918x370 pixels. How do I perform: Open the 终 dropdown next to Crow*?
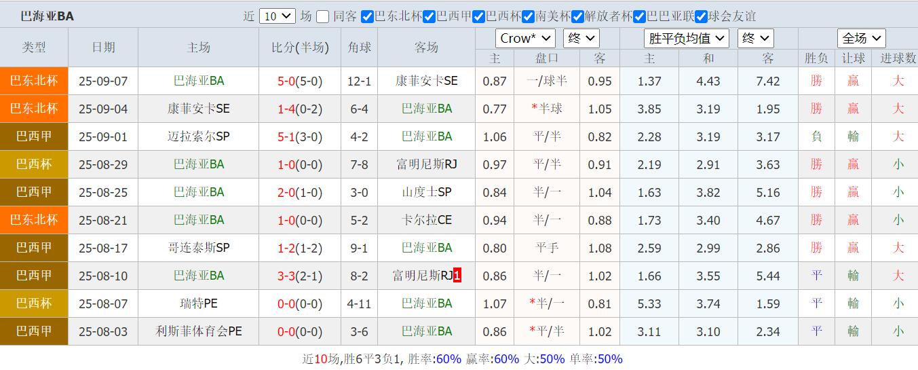pos(580,39)
